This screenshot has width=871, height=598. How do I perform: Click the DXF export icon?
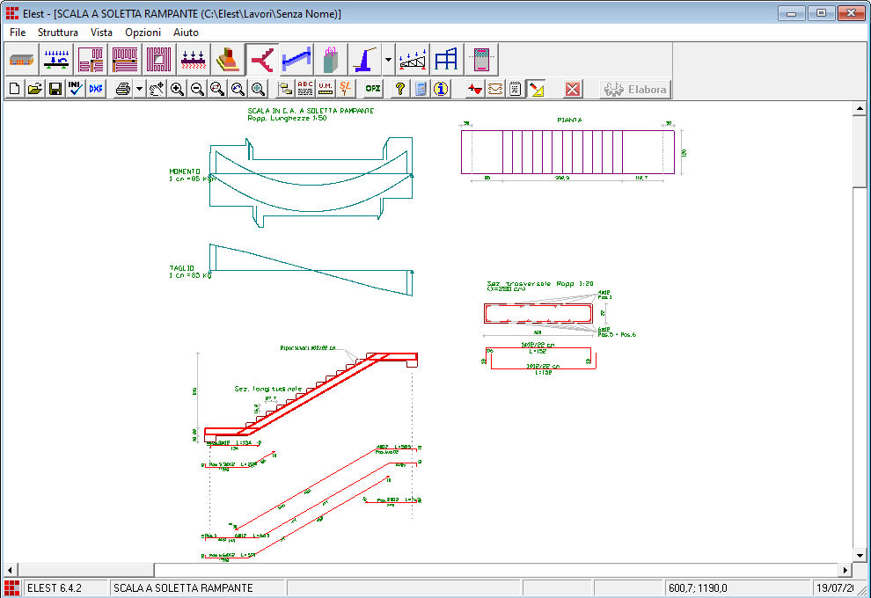[x=96, y=89]
